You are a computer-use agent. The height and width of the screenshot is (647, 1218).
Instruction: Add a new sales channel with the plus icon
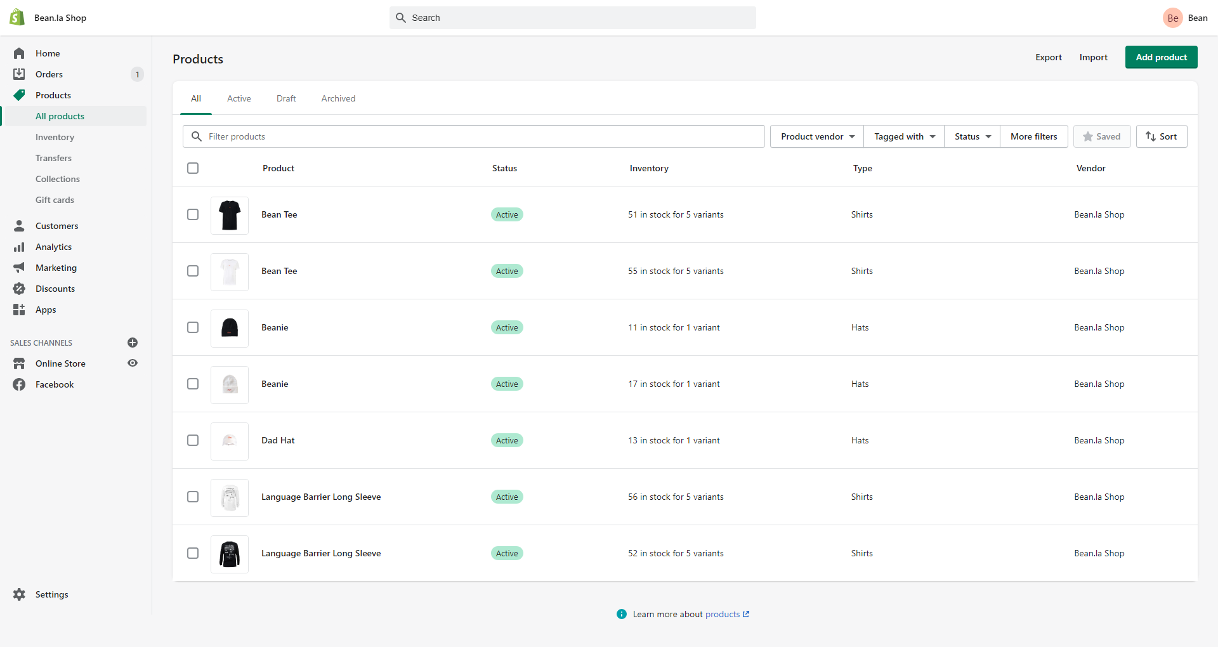133,343
